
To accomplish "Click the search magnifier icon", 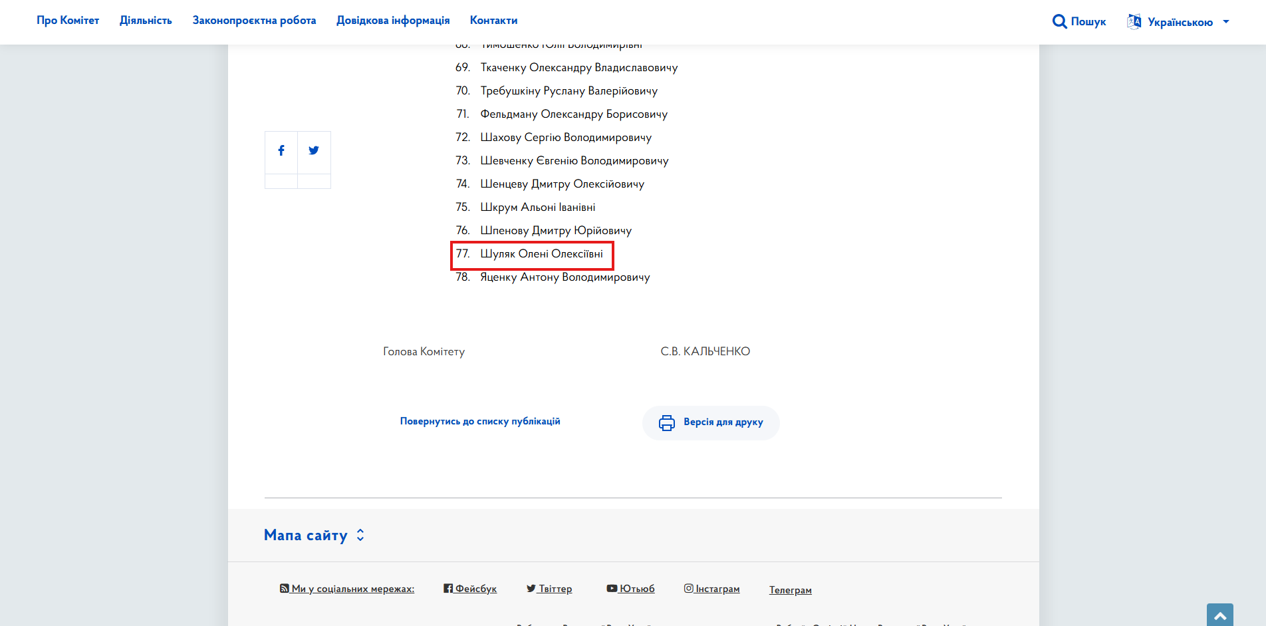I will 1059,21.
